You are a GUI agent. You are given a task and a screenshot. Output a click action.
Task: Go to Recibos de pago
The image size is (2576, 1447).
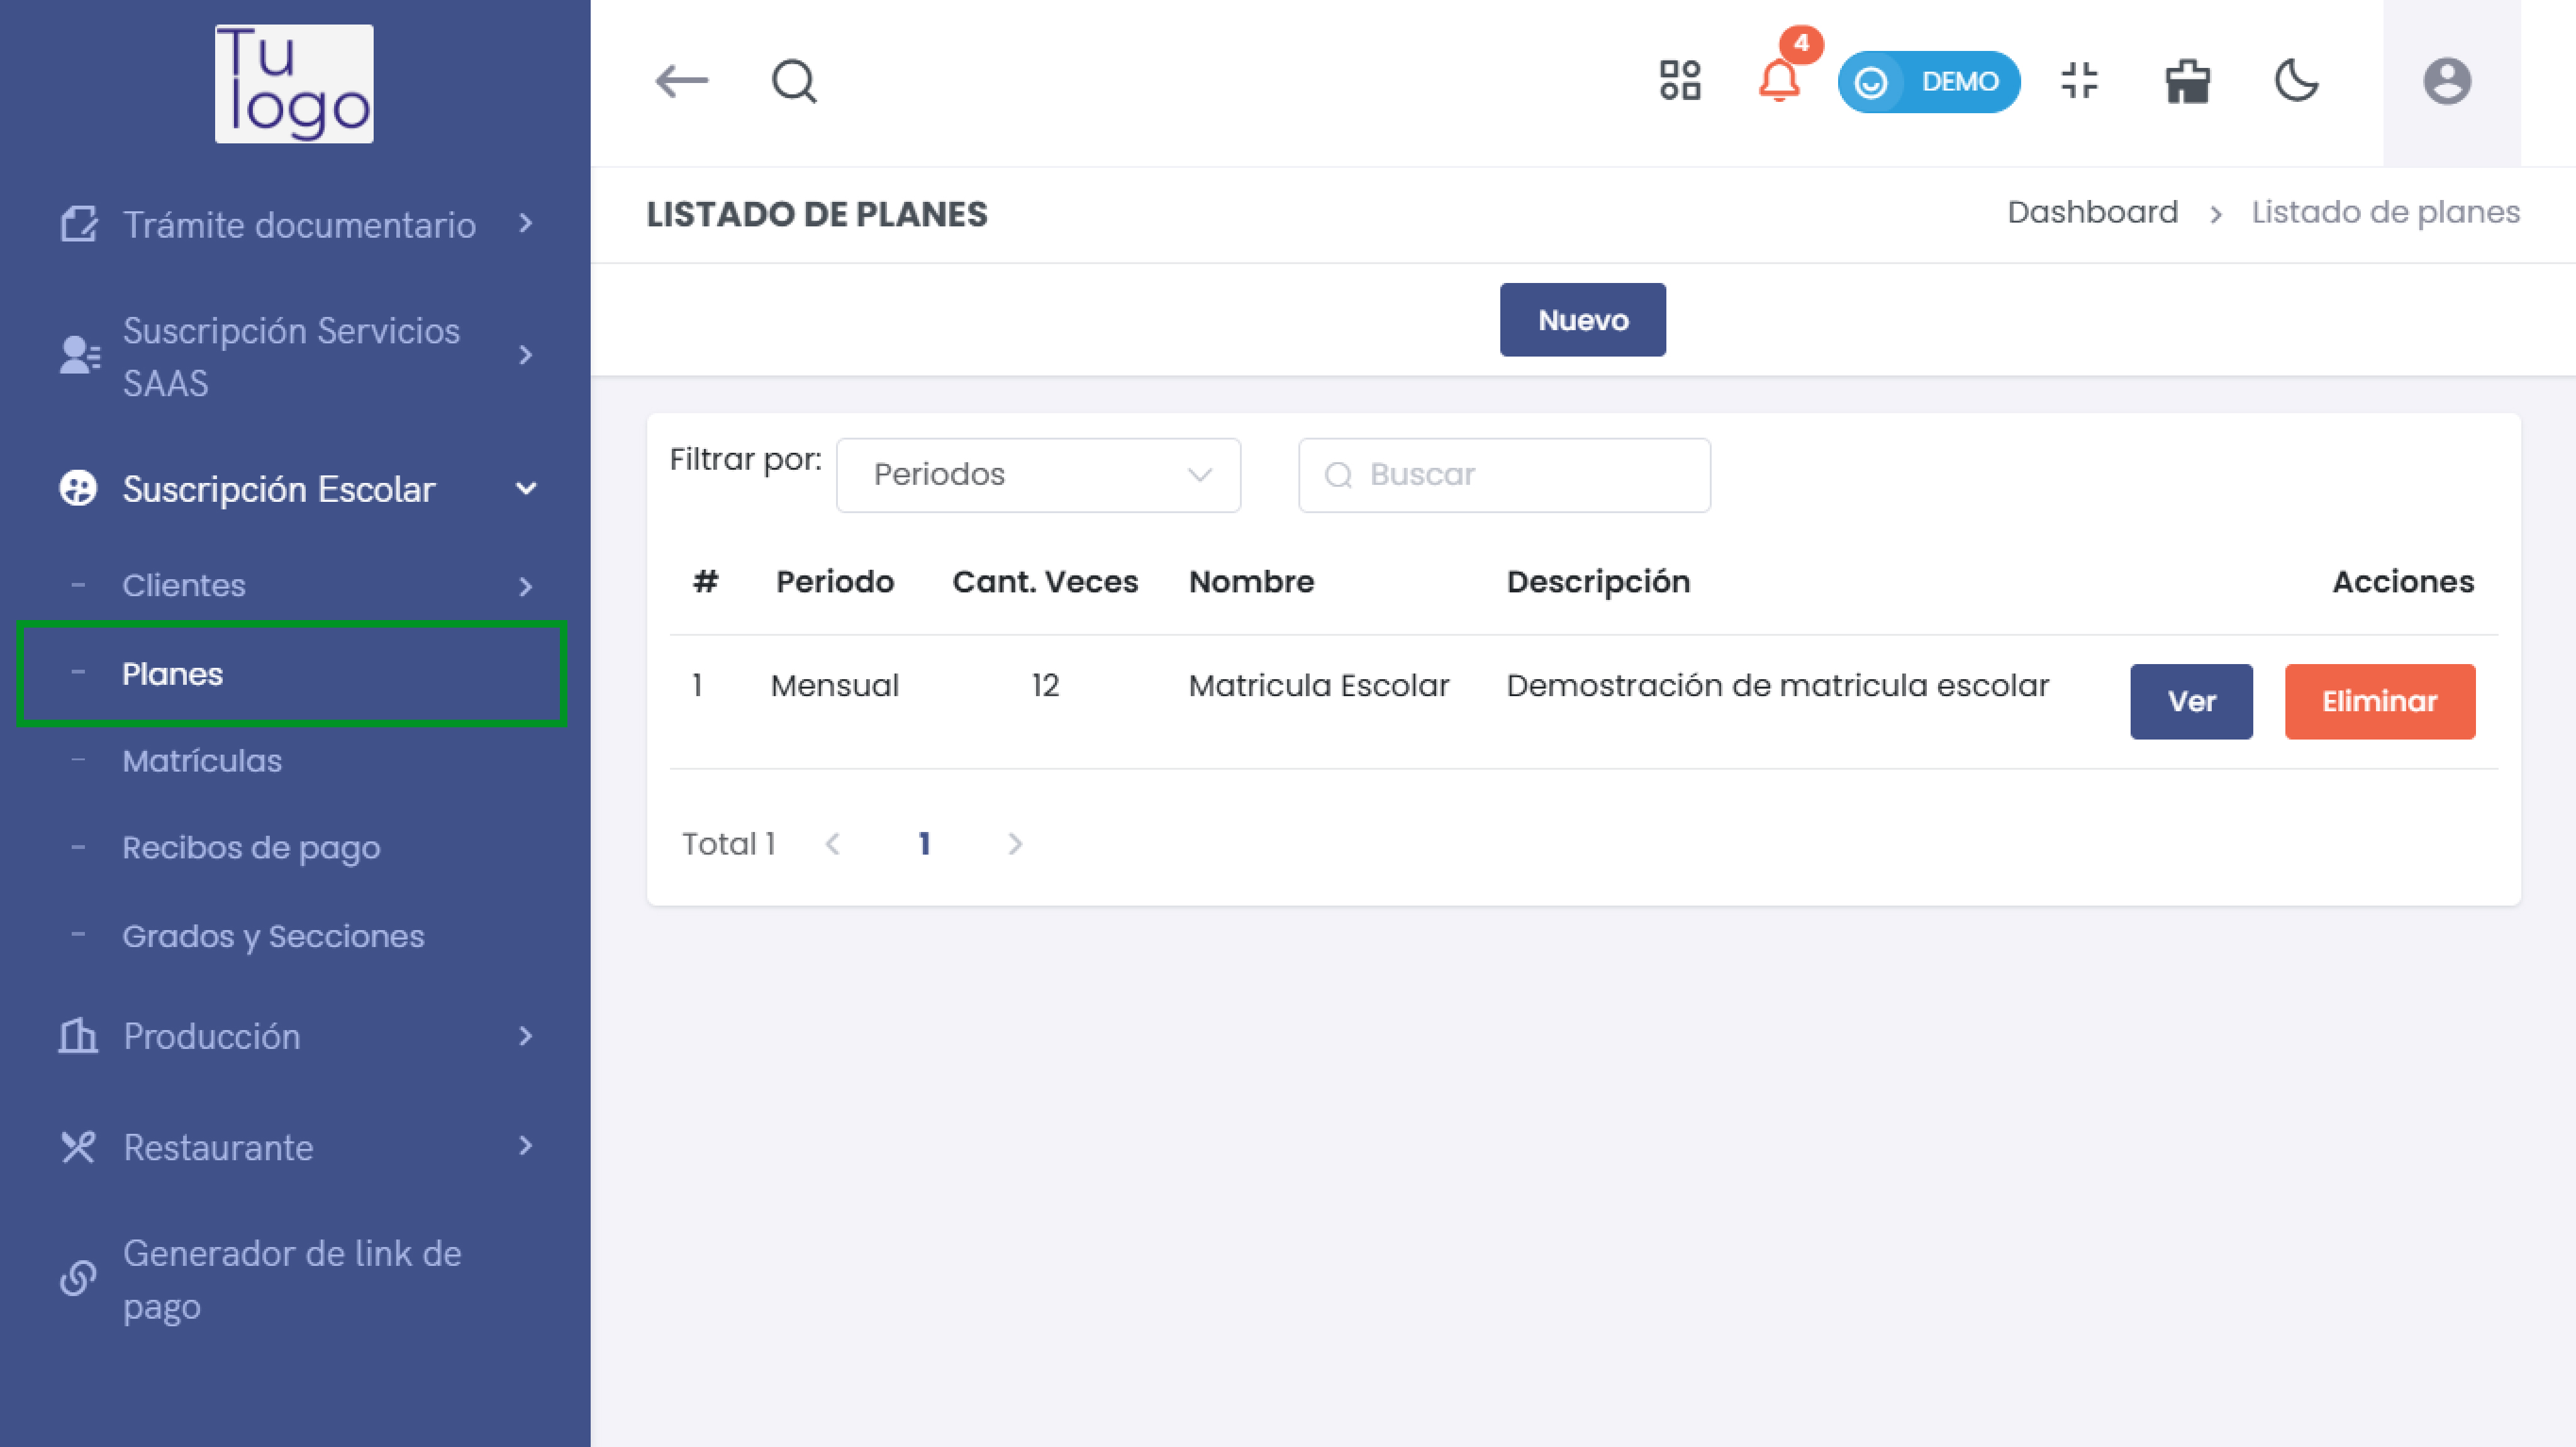point(251,848)
